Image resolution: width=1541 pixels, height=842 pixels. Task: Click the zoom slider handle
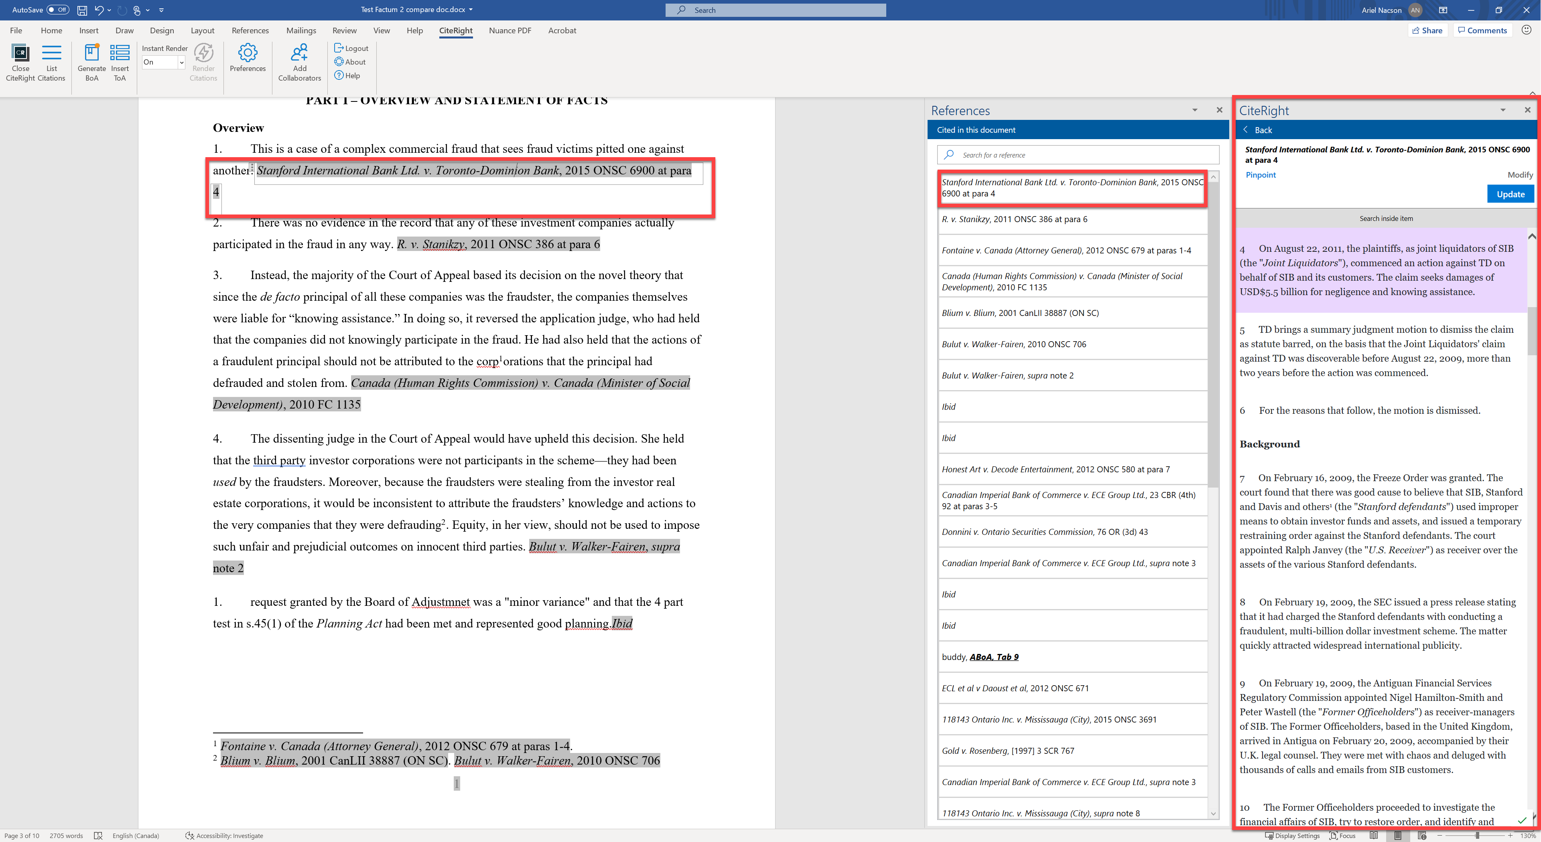(1477, 836)
